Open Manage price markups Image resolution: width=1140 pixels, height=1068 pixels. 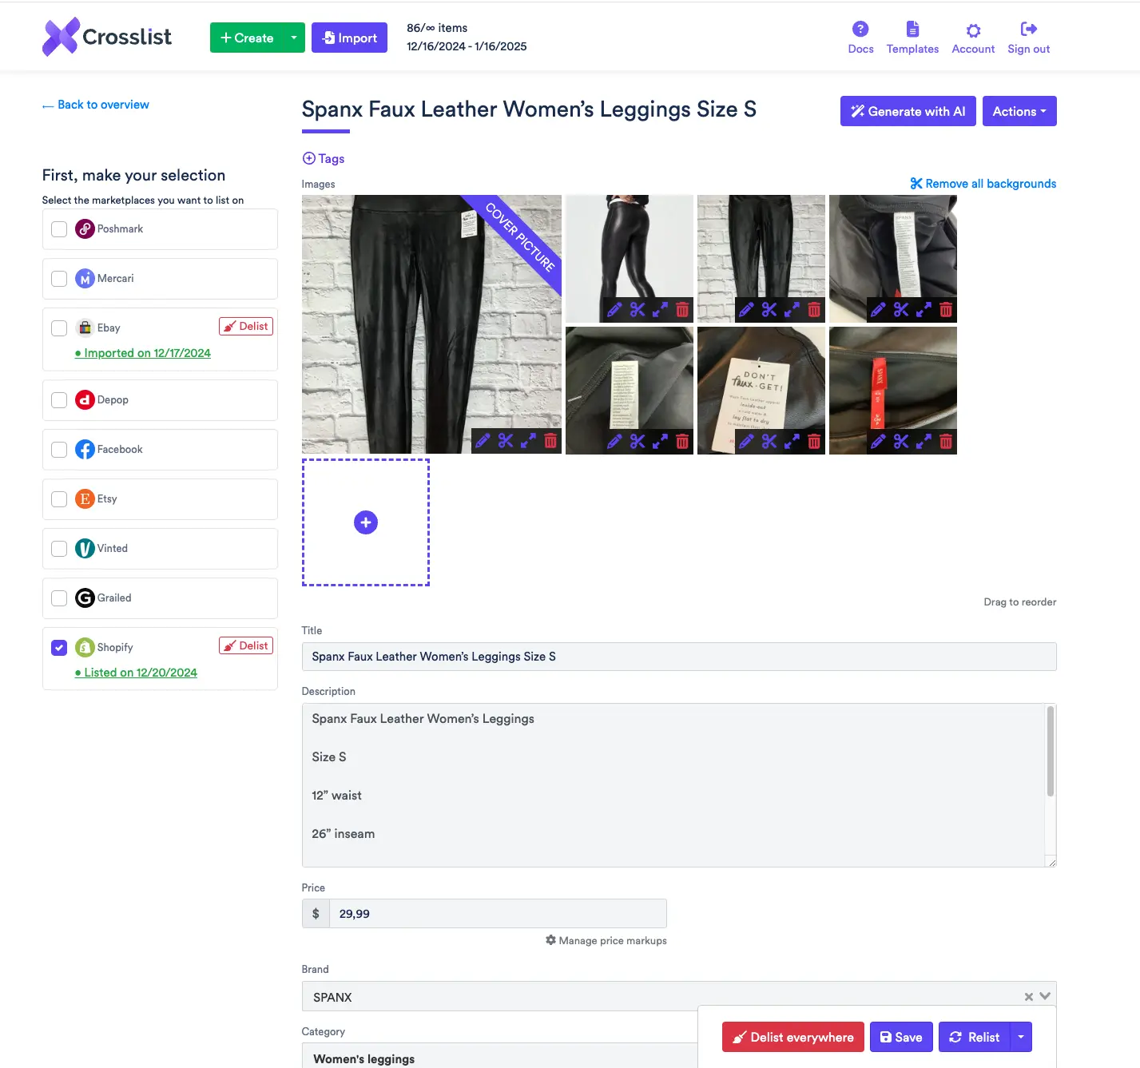[x=606, y=940]
